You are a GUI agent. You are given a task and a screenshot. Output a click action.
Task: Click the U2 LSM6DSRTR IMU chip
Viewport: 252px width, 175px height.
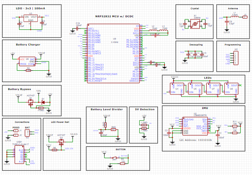195,126
